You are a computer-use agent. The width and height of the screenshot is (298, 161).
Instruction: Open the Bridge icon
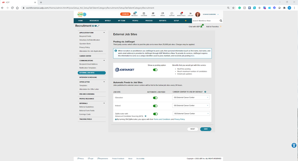pos(163,14)
